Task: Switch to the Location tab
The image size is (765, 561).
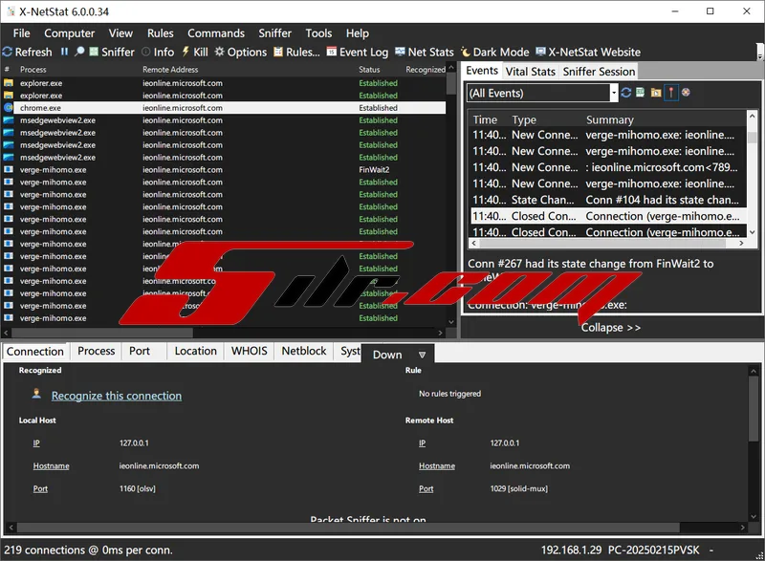Action: 196,351
